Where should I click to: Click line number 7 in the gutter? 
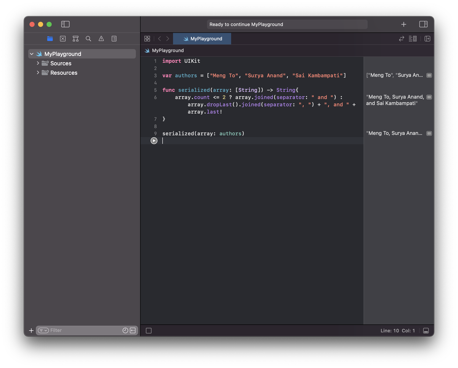point(155,119)
